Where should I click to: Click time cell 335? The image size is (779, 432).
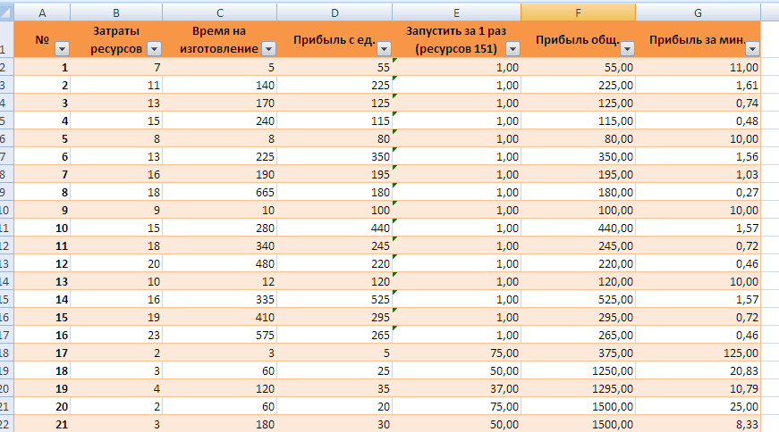click(x=220, y=299)
